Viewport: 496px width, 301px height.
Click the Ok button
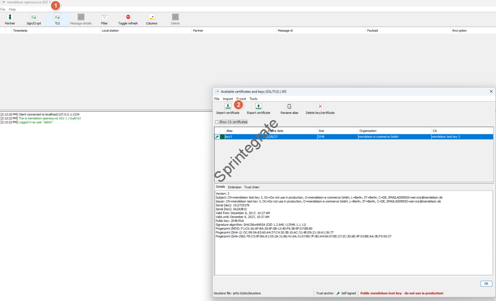click(x=485, y=284)
